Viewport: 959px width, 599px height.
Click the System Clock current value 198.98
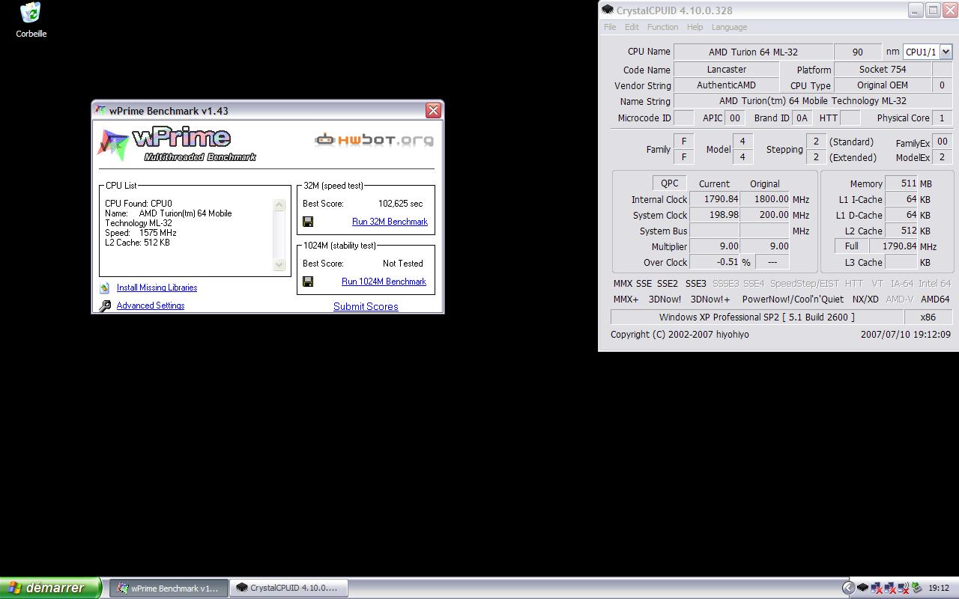[x=714, y=215]
